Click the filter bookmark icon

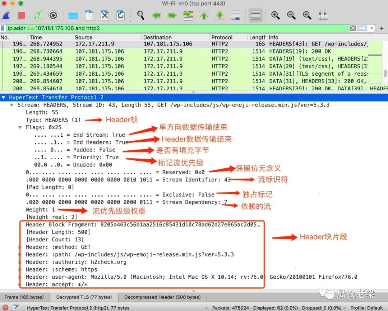[x=3, y=28]
